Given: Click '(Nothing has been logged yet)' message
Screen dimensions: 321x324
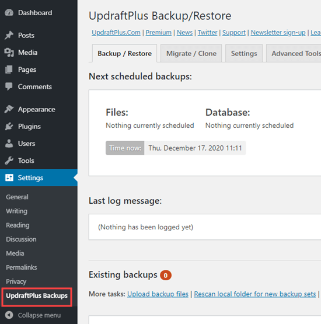Looking at the screenshot, I should tap(146, 227).
